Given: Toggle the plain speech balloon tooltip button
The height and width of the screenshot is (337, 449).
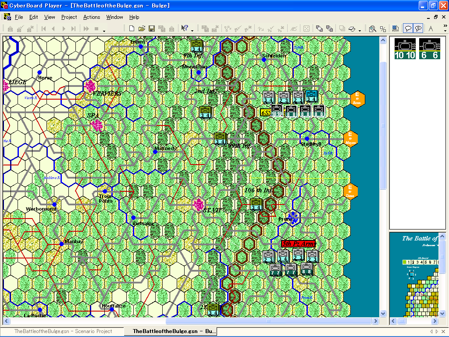Looking at the screenshot, I should (x=408, y=29).
